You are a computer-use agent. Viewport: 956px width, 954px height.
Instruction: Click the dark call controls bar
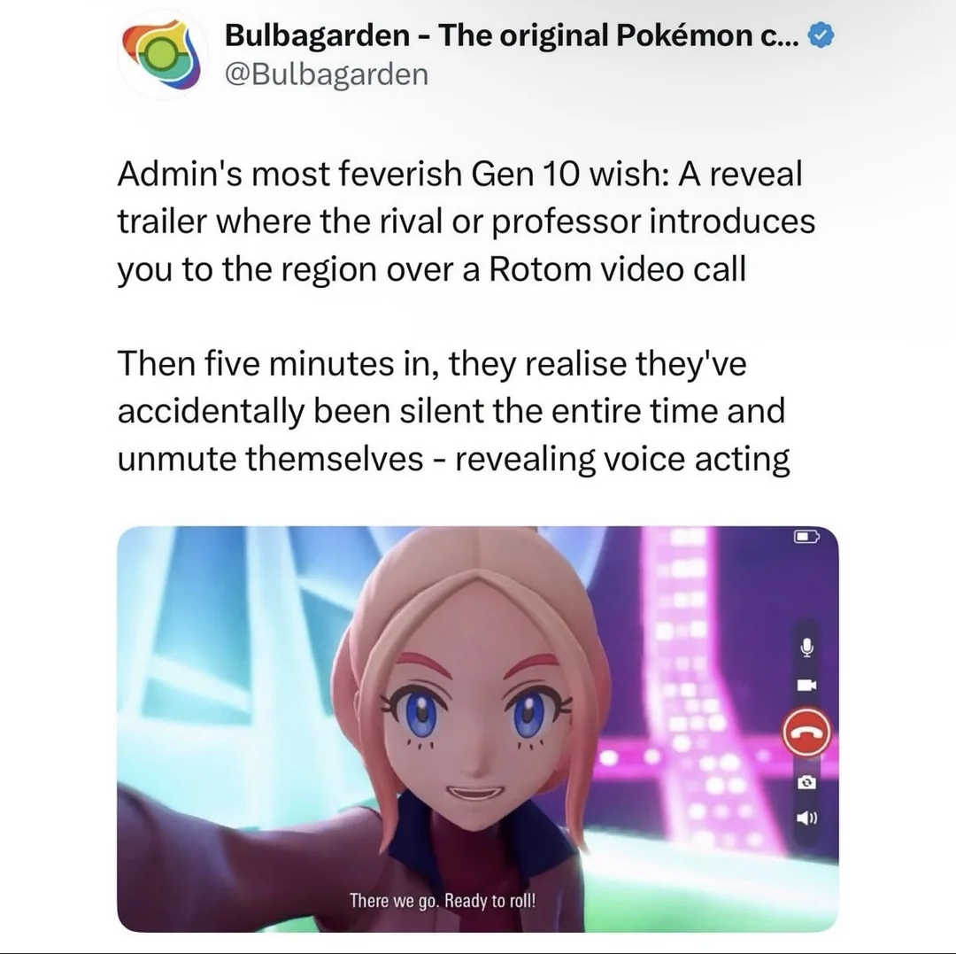click(x=806, y=732)
